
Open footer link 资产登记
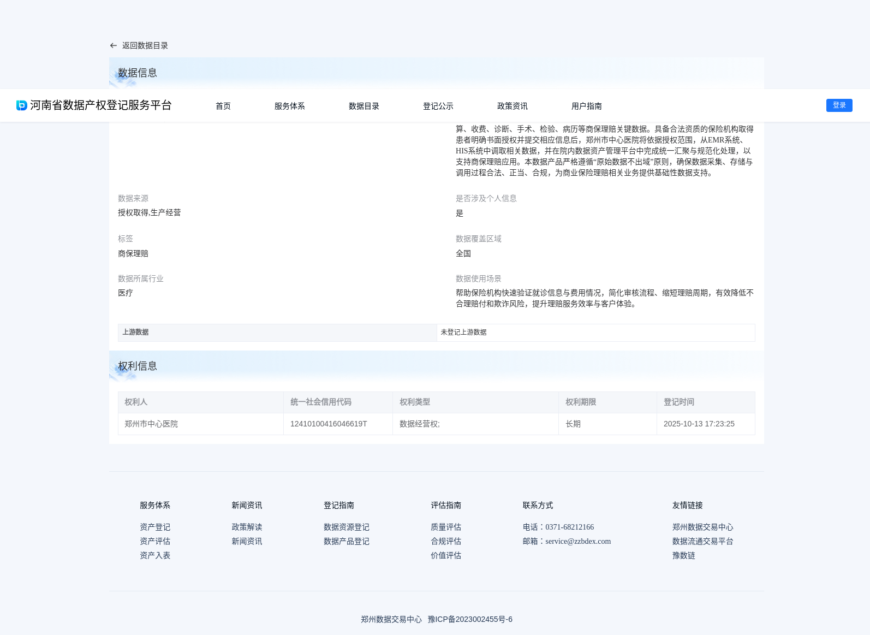pos(155,527)
